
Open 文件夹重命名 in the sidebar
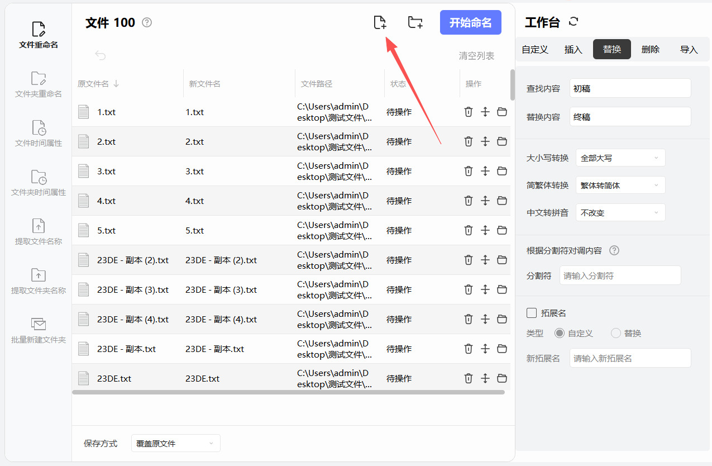(39, 84)
